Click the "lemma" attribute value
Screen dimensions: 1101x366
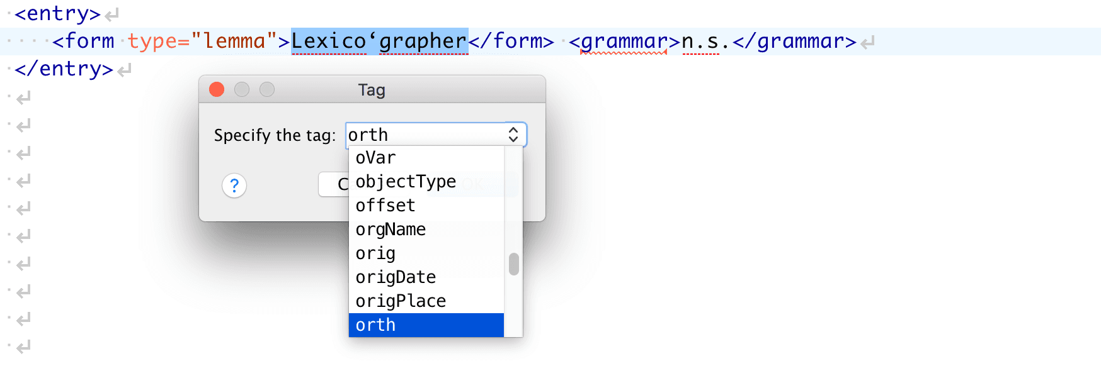234,41
